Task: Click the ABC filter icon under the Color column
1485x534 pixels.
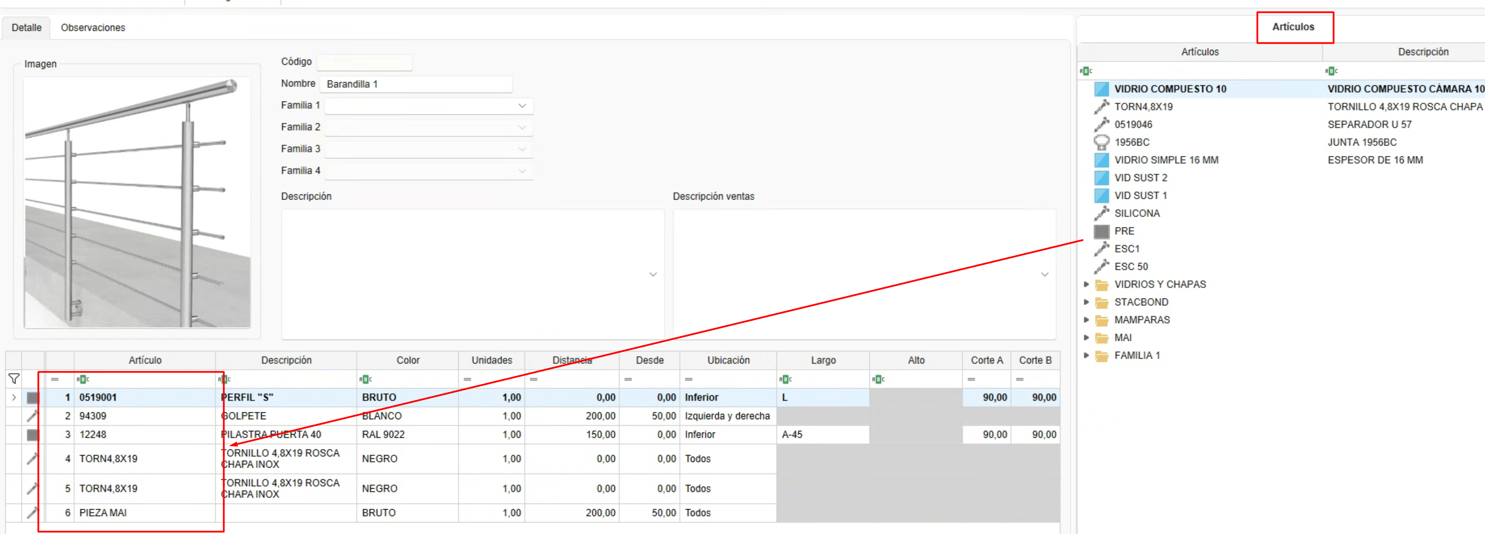Action: pos(365,379)
